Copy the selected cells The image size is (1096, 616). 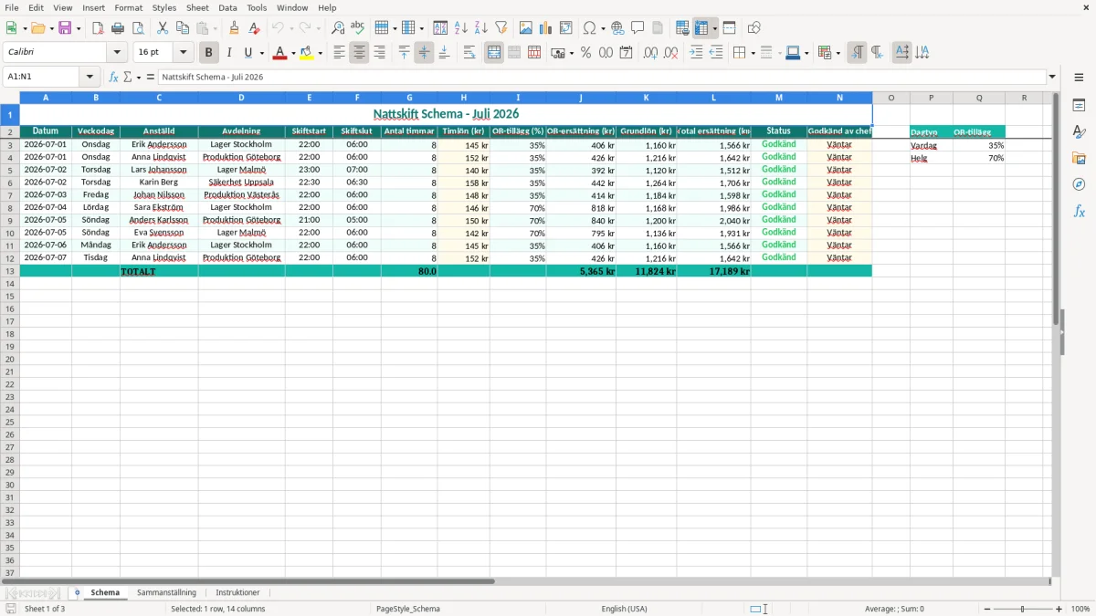pos(183,28)
